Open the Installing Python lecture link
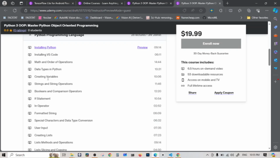The height and width of the screenshot is (158, 280). coord(45,47)
